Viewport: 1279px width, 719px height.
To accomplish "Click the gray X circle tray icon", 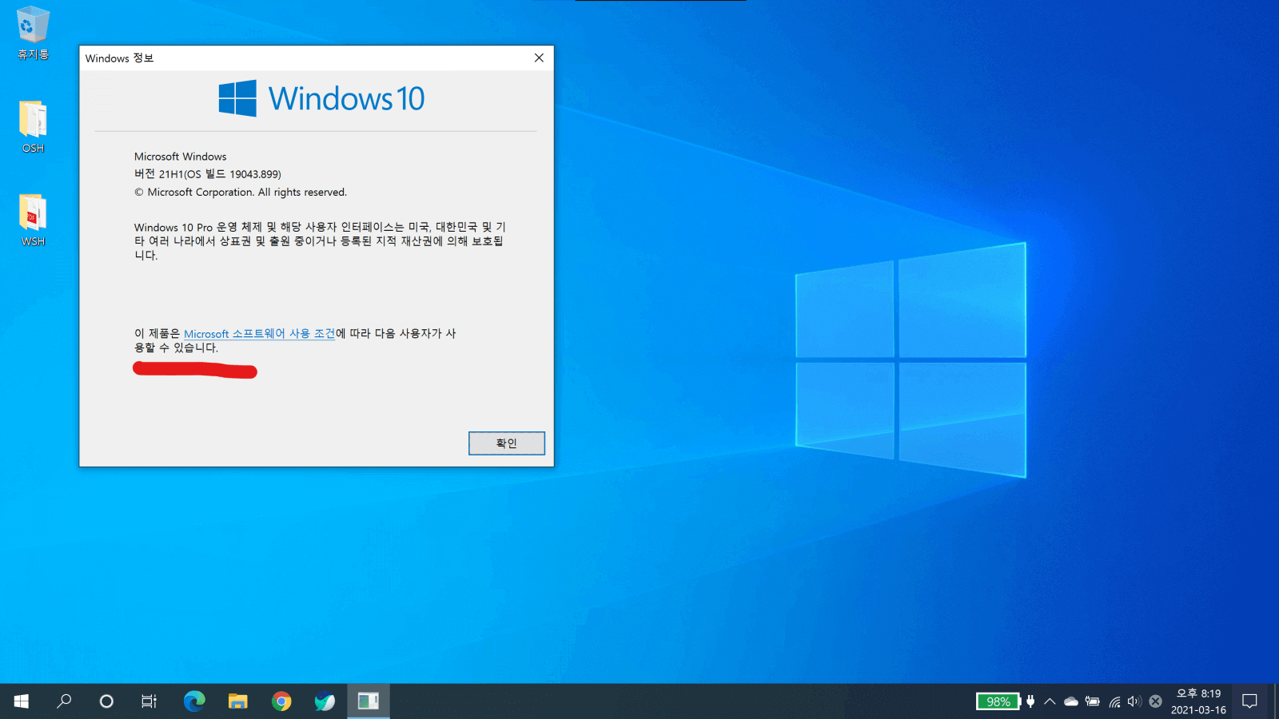I will pos(1155,701).
